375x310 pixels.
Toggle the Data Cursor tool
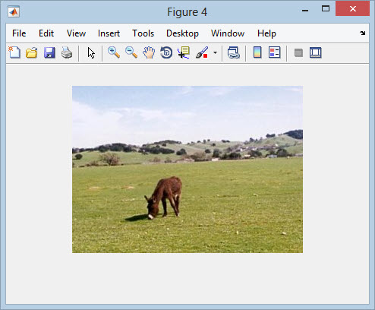tap(184, 52)
